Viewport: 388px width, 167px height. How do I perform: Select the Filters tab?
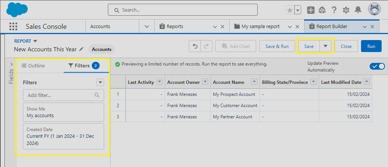pos(84,66)
